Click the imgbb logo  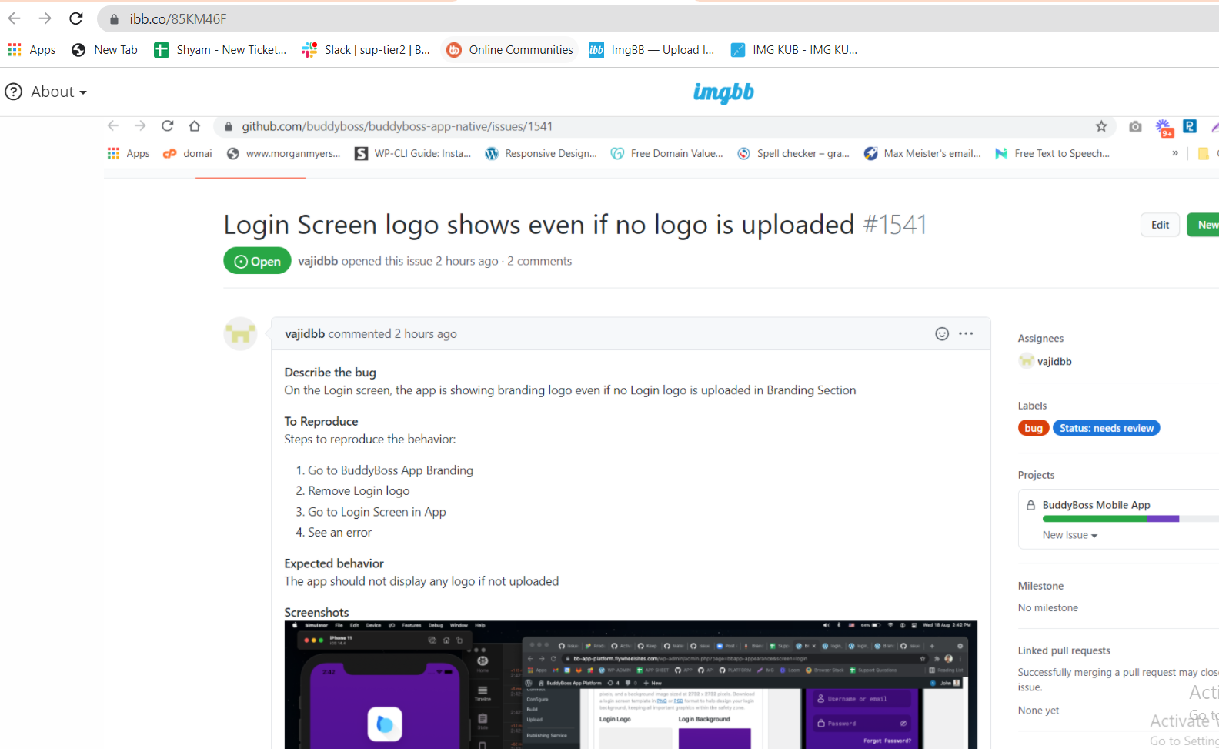723,92
